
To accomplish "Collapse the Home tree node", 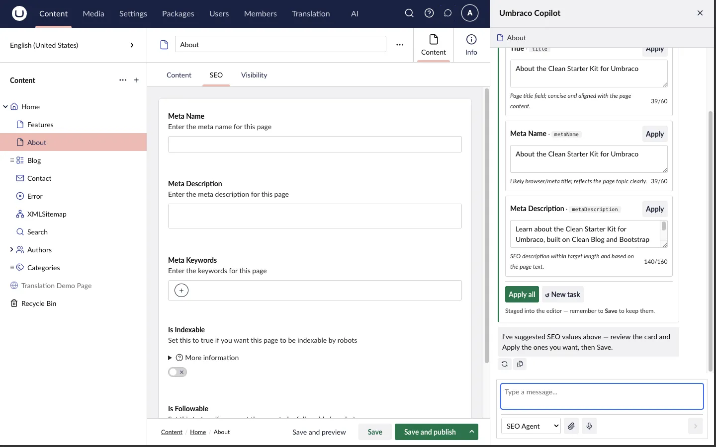I will click(x=5, y=107).
